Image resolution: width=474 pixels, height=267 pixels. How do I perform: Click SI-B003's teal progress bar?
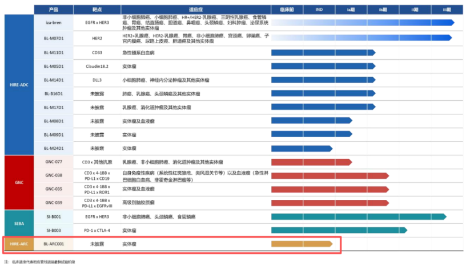[339, 231]
